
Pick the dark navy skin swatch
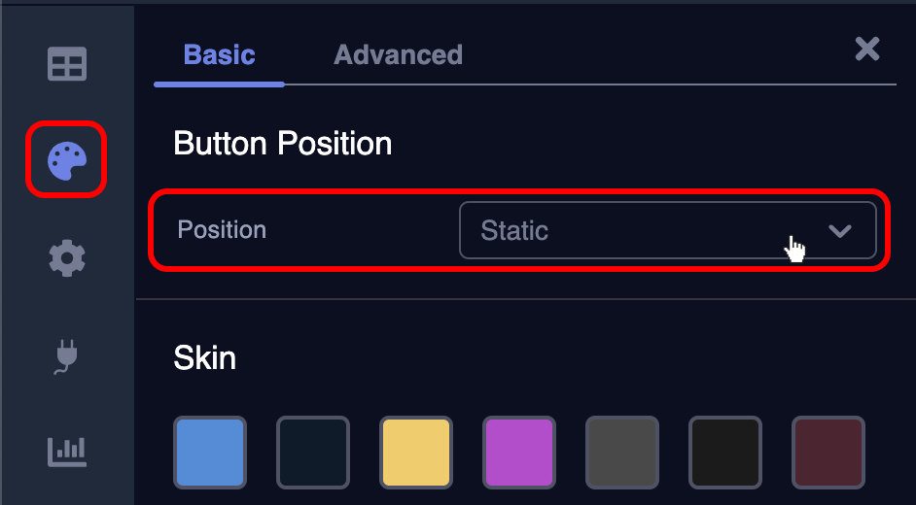click(313, 453)
